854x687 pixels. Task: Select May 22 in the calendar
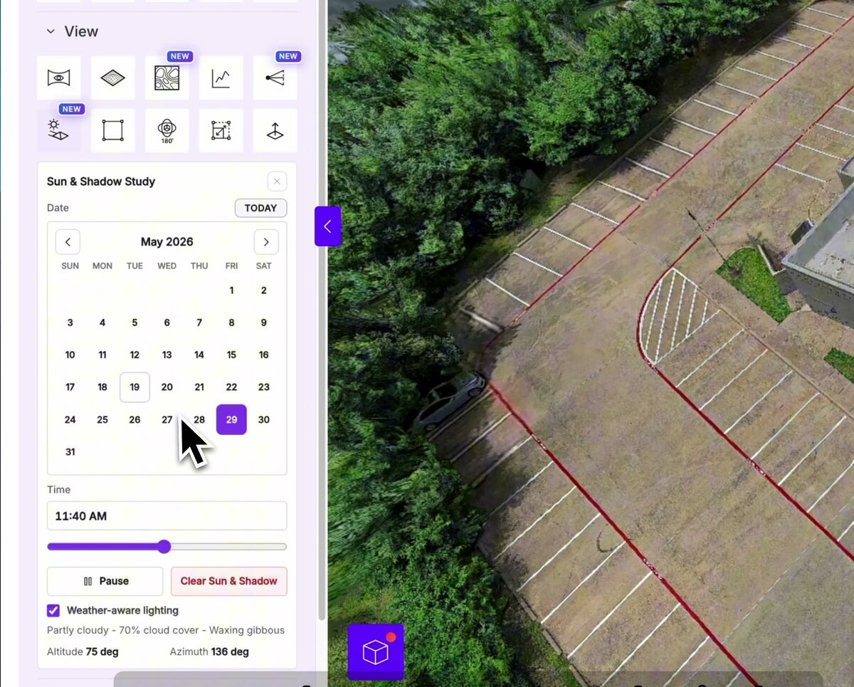(231, 387)
